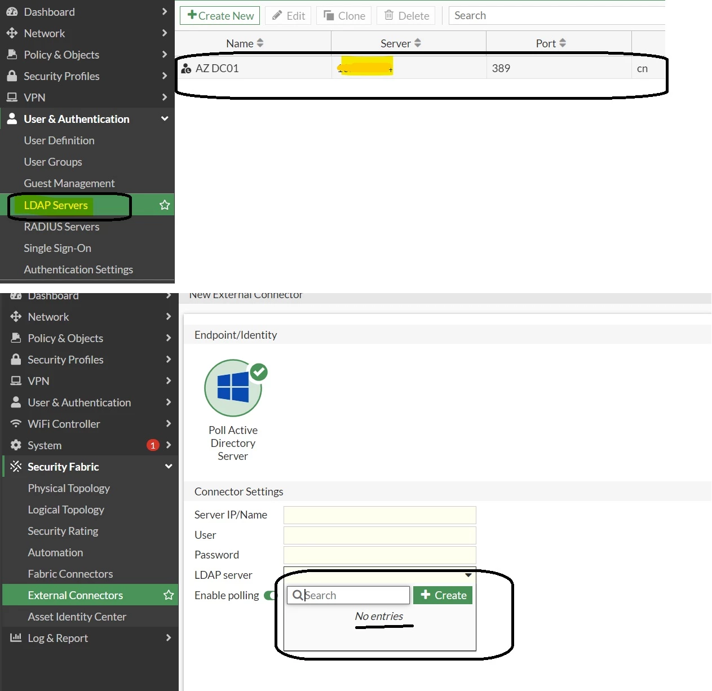Click VPN laptop icon in upper sidebar
The height and width of the screenshot is (691, 712).
point(12,98)
